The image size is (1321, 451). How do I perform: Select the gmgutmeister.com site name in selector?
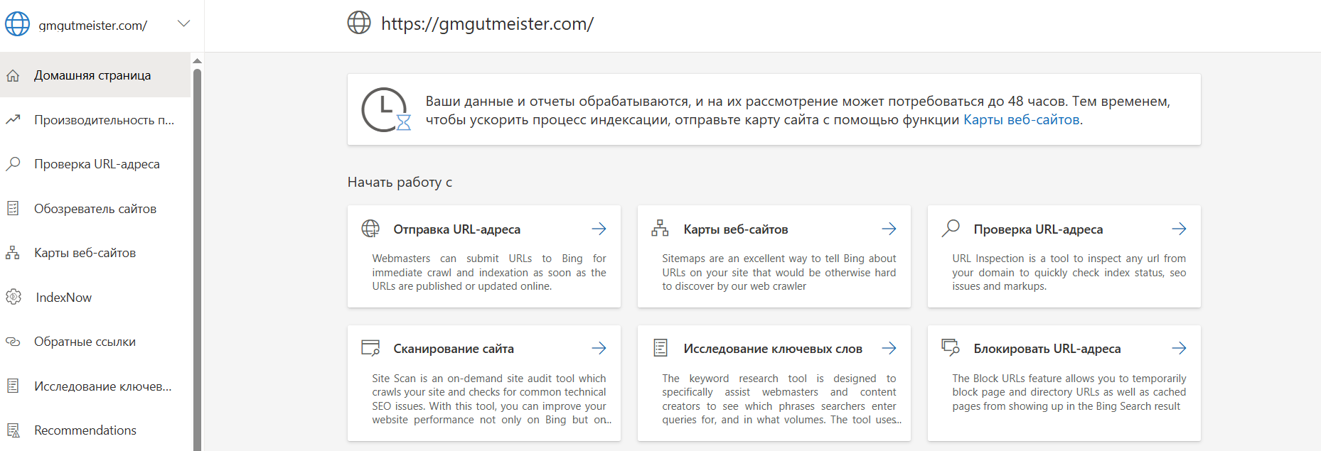point(92,26)
